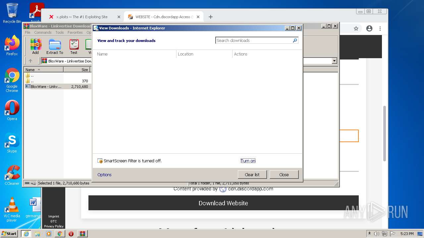Click the WinRAR Add toolbar icon
This screenshot has width=424, height=238.
click(35, 47)
